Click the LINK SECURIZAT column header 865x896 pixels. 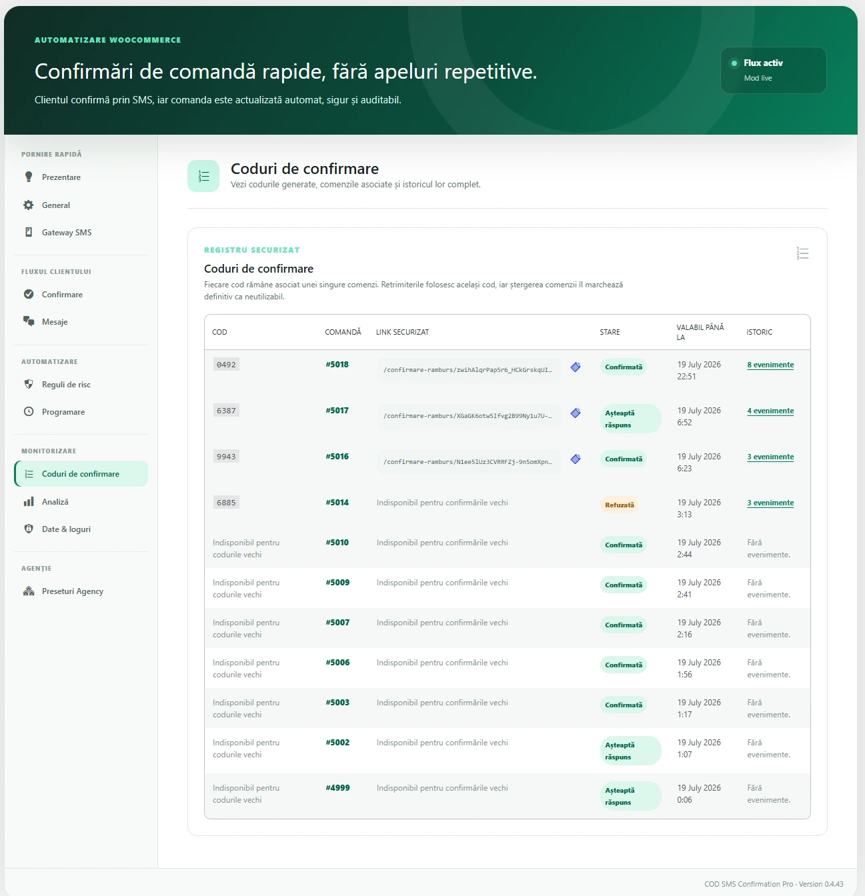[402, 332]
